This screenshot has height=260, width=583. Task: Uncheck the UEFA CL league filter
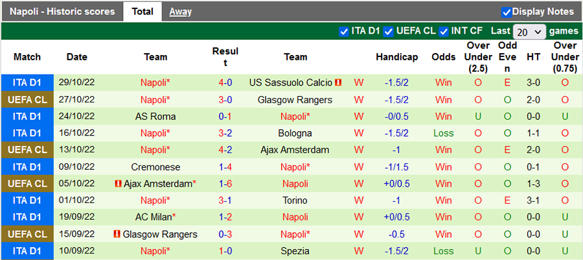389,31
